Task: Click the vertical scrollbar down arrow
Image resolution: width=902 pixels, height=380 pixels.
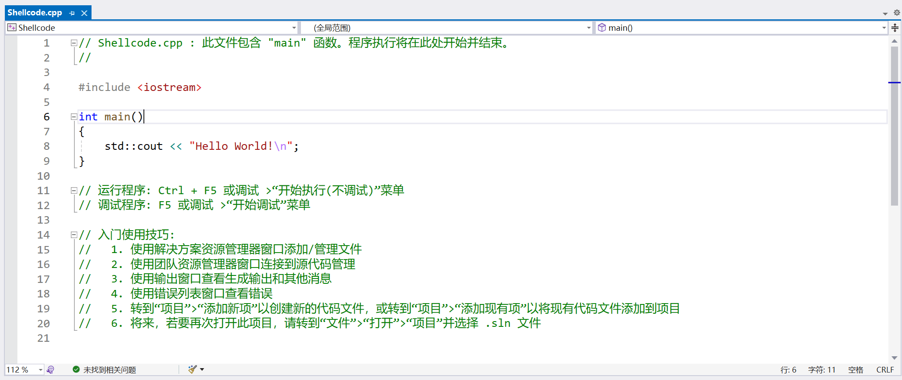Action: click(894, 358)
